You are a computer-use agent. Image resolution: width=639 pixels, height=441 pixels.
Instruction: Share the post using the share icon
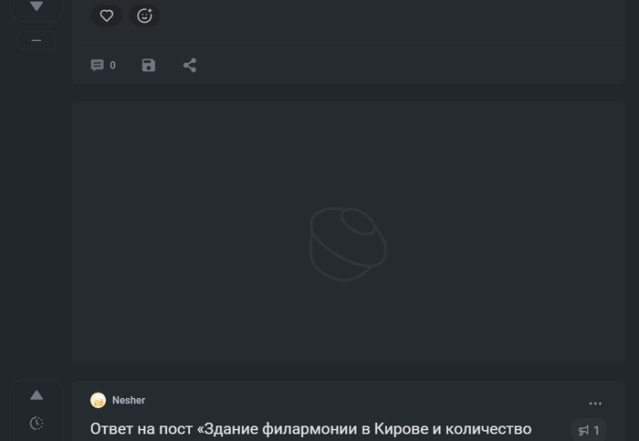[190, 66]
